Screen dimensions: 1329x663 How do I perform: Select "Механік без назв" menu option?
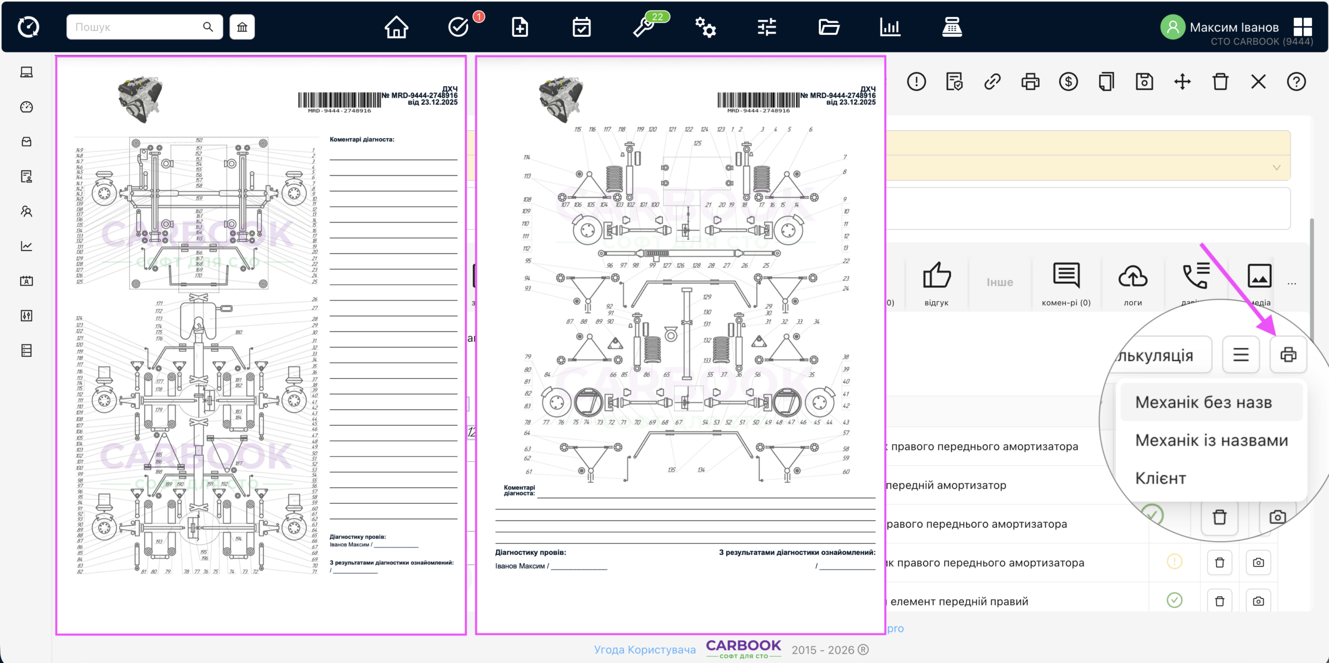(1203, 402)
